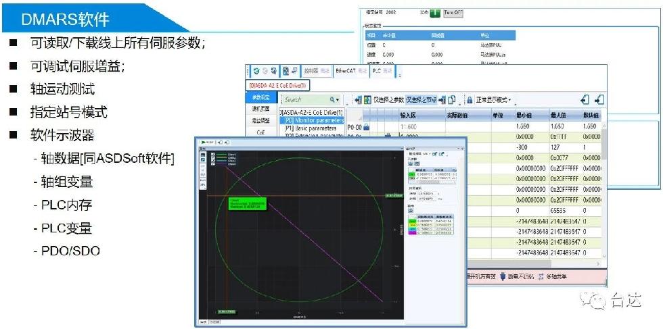
Task: Click the network connection icon before the controller tab
Action: [x=294, y=72]
